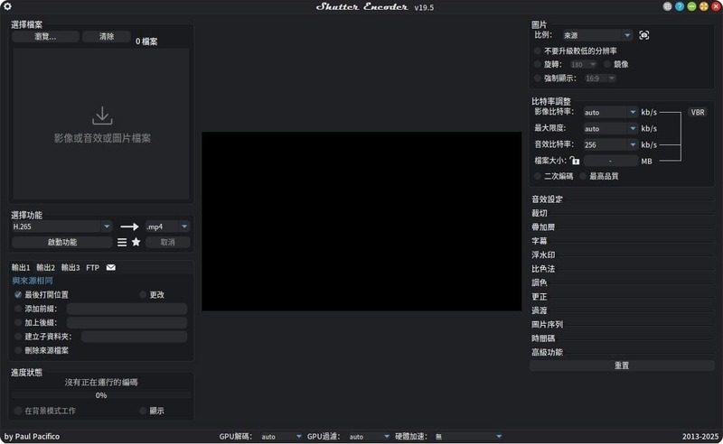Open the email envelope output tab
Screen dimensions: 723x444
pyautogui.click(x=111, y=268)
